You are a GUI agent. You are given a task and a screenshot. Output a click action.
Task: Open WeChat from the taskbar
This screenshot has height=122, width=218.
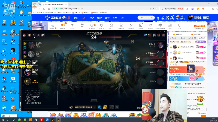click(36, 120)
